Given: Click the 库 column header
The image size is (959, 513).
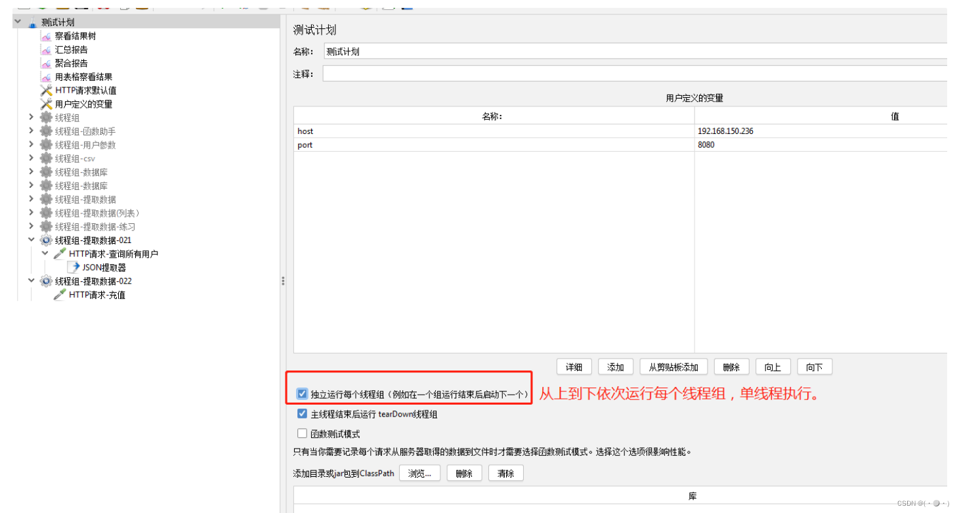Looking at the screenshot, I should pos(621,496).
